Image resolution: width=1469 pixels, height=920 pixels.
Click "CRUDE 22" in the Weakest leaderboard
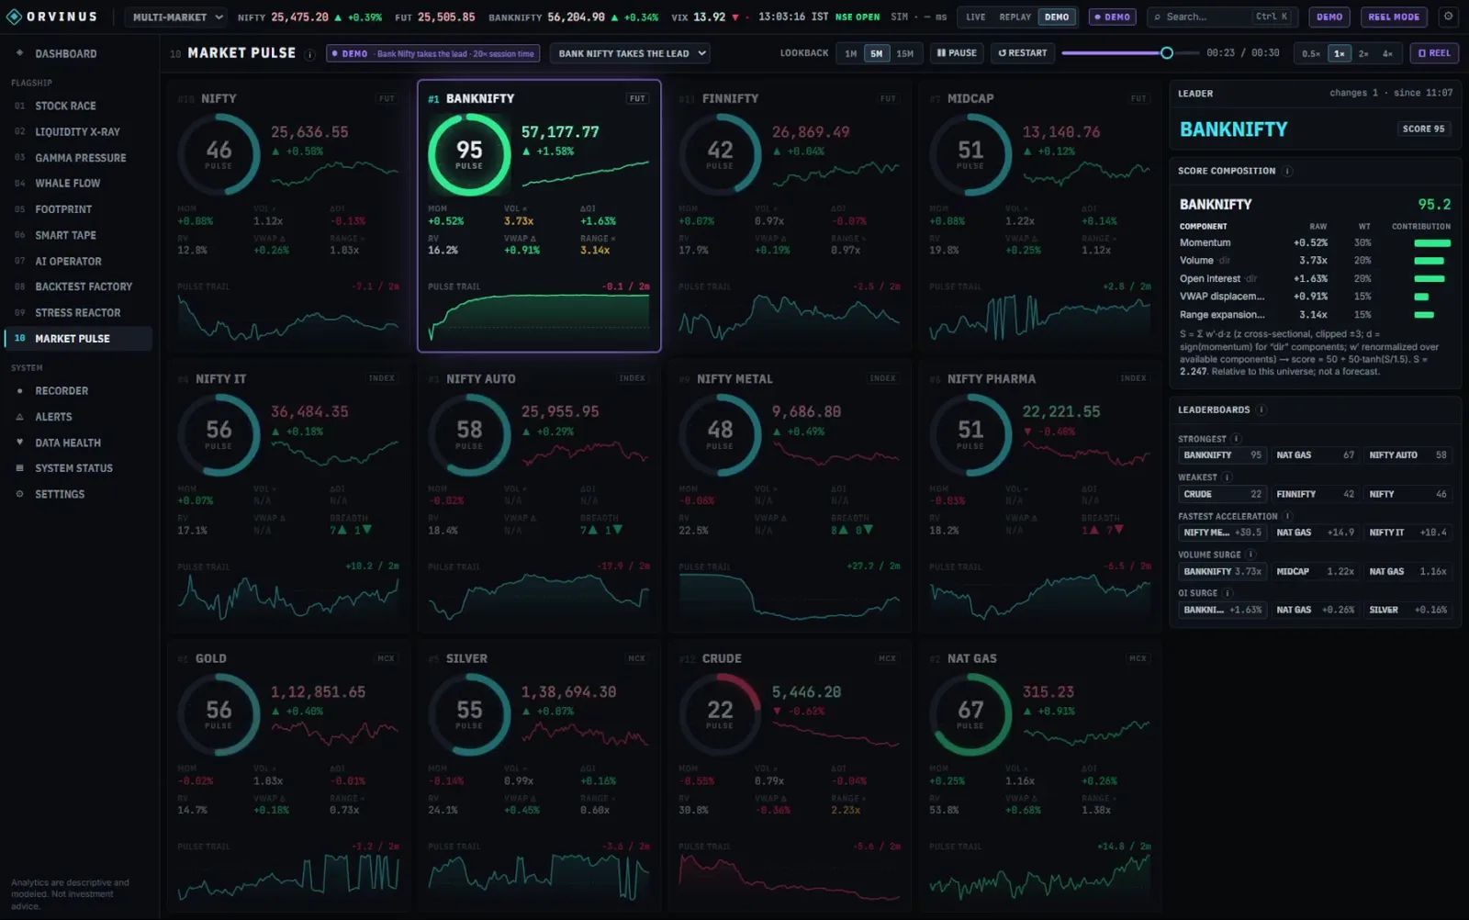1222,494
